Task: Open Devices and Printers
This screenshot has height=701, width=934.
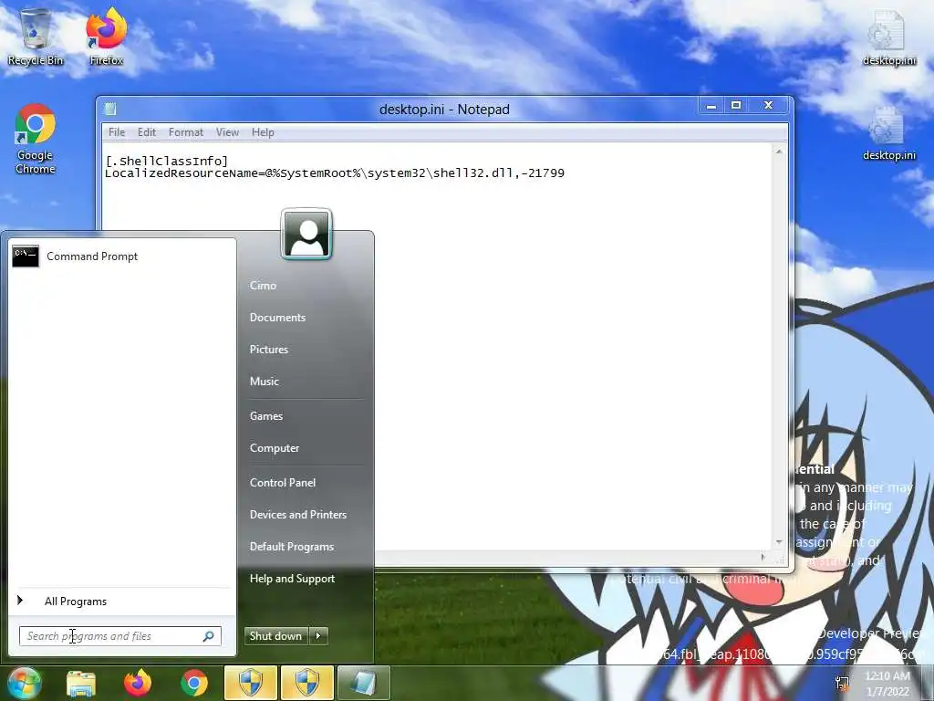Action: (298, 515)
